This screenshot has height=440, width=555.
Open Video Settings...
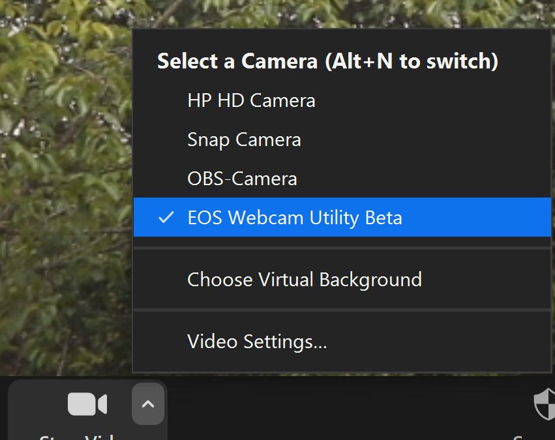point(257,342)
